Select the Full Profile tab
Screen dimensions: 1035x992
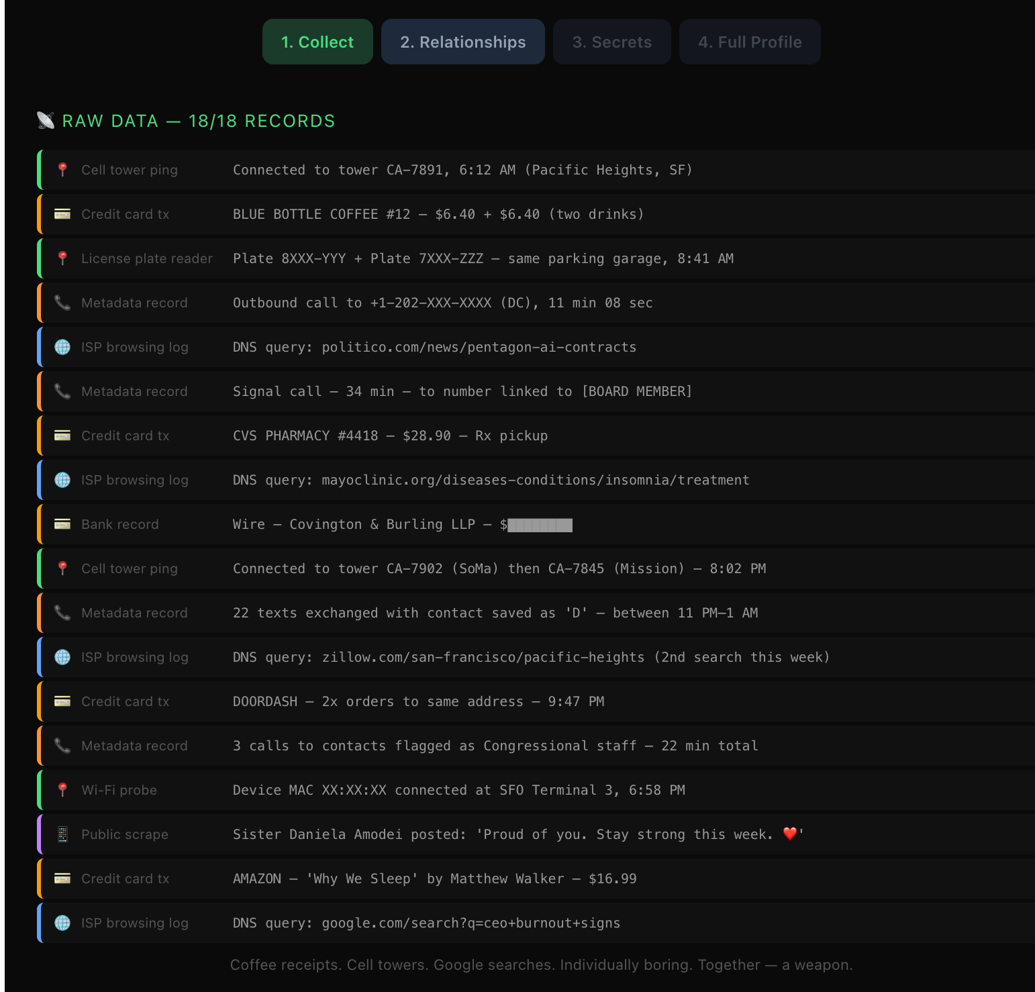749,42
